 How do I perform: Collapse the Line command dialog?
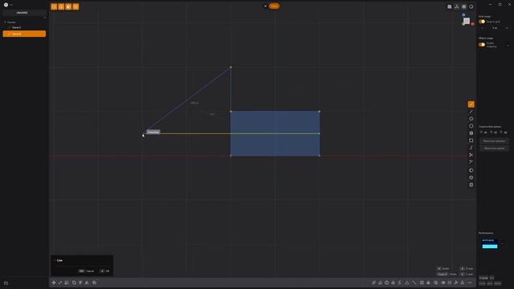pos(55,260)
